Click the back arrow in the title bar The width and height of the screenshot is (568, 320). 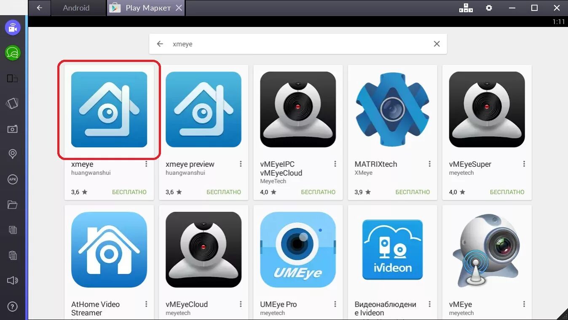coord(39,8)
